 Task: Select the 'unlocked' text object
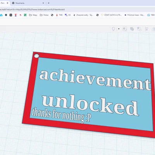[x=90, y=105]
